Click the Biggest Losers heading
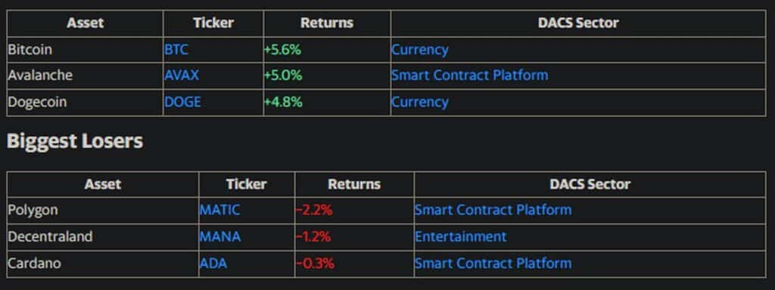 [75, 141]
